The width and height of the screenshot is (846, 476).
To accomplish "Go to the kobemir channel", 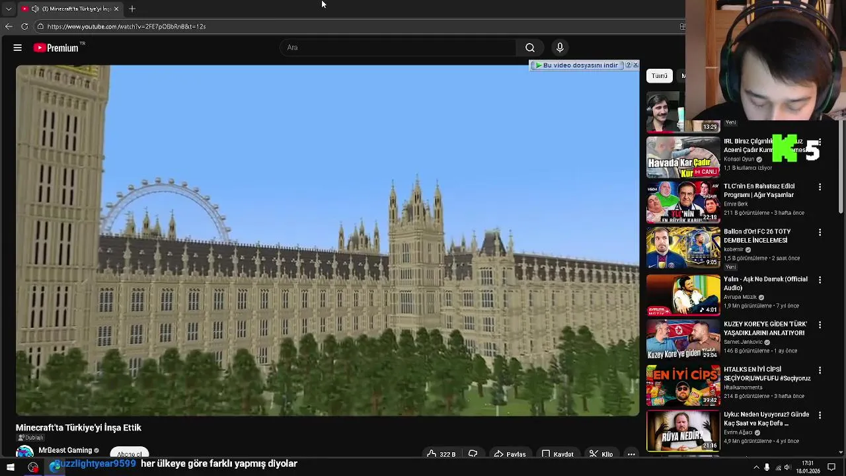I will [734, 249].
